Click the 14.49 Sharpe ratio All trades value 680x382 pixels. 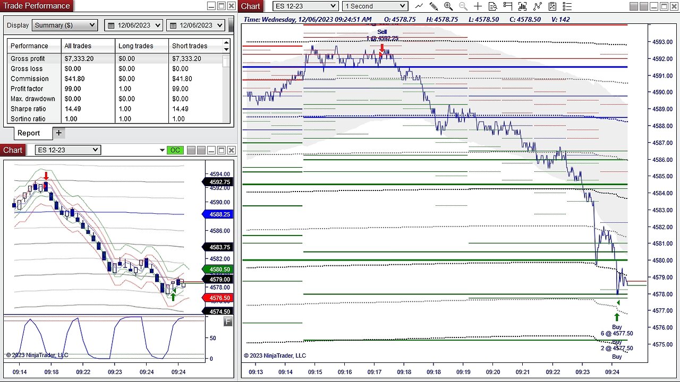[x=73, y=109]
